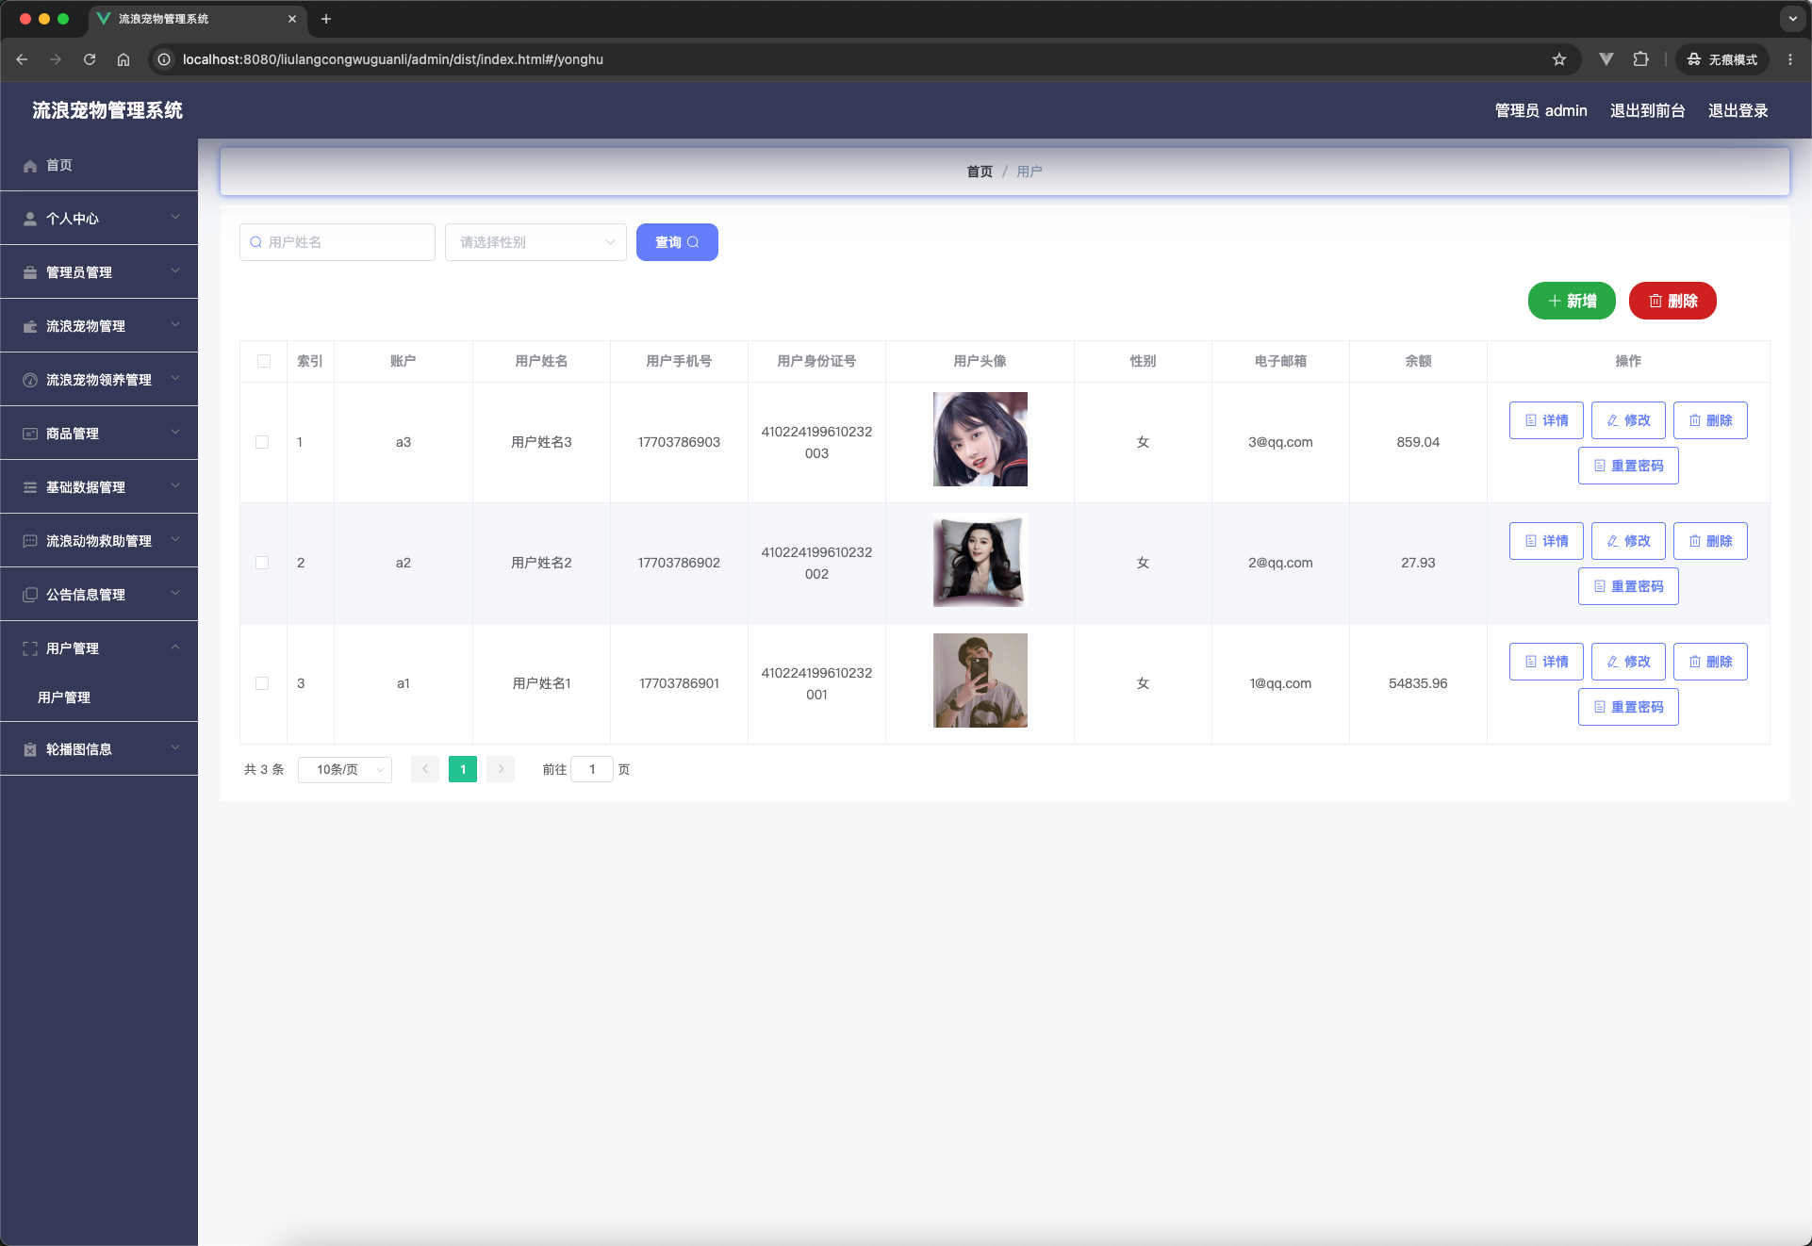Expand 管理员管理 using its chevron

pos(175,271)
